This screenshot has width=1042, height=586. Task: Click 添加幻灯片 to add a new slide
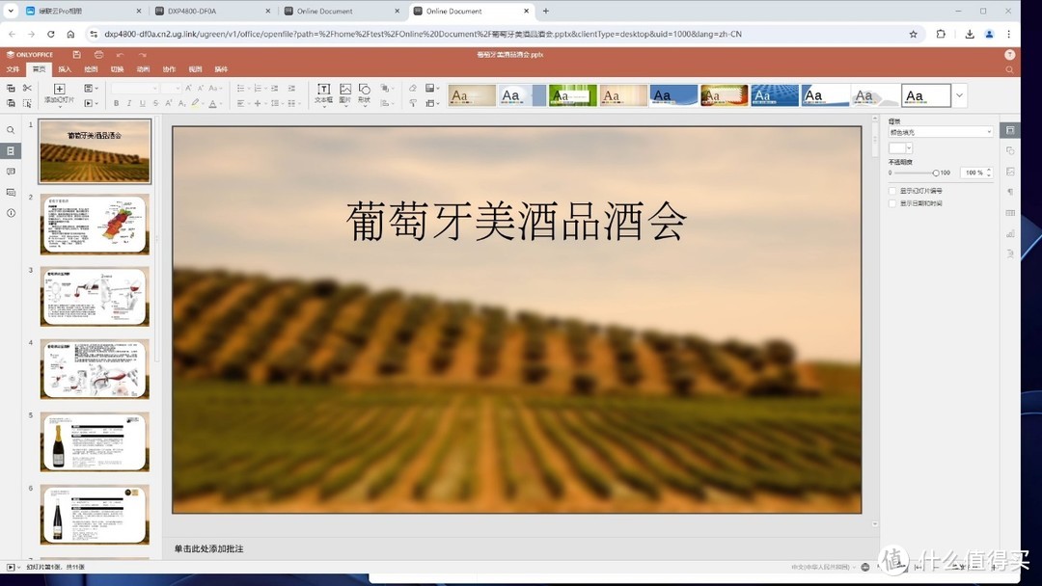(60, 94)
